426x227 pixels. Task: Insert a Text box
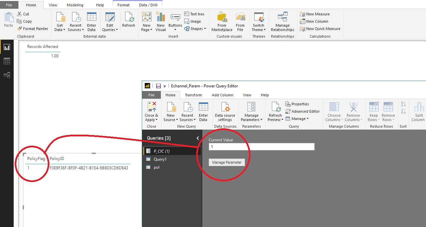click(x=194, y=14)
